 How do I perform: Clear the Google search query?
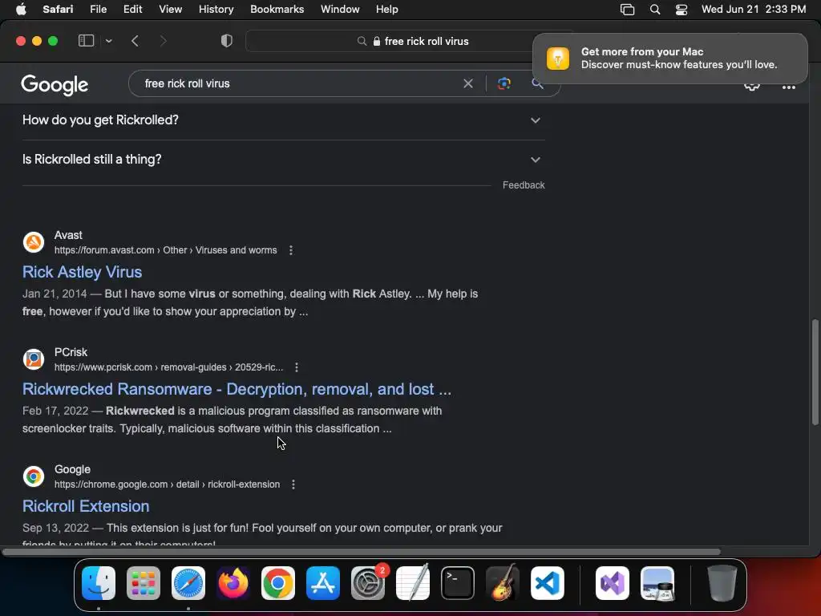point(468,83)
